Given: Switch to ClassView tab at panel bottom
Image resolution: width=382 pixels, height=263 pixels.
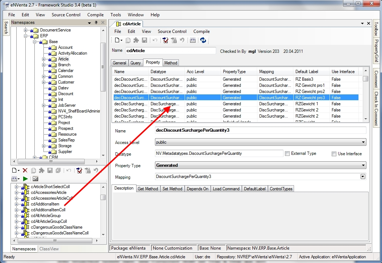Looking at the screenshot, I should [49, 249].
